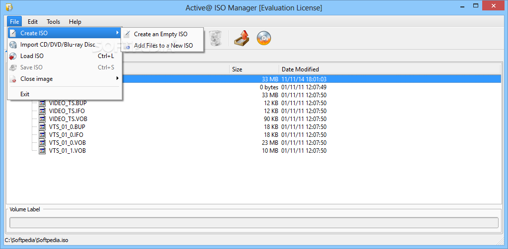Click the VIDEO_TS.BUP file icon
Screen dimensions: 508x249
pos(43,103)
